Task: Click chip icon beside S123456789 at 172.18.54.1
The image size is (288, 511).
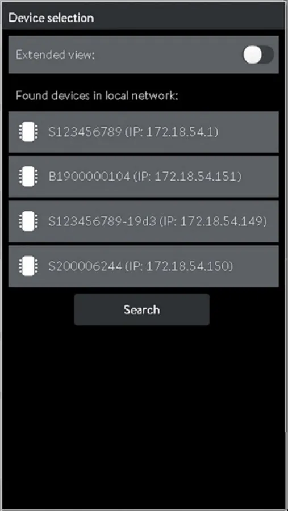Action: pyautogui.click(x=28, y=132)
